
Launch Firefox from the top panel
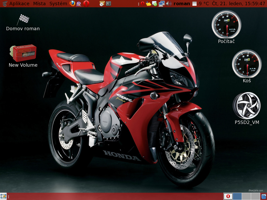[72, 4]
